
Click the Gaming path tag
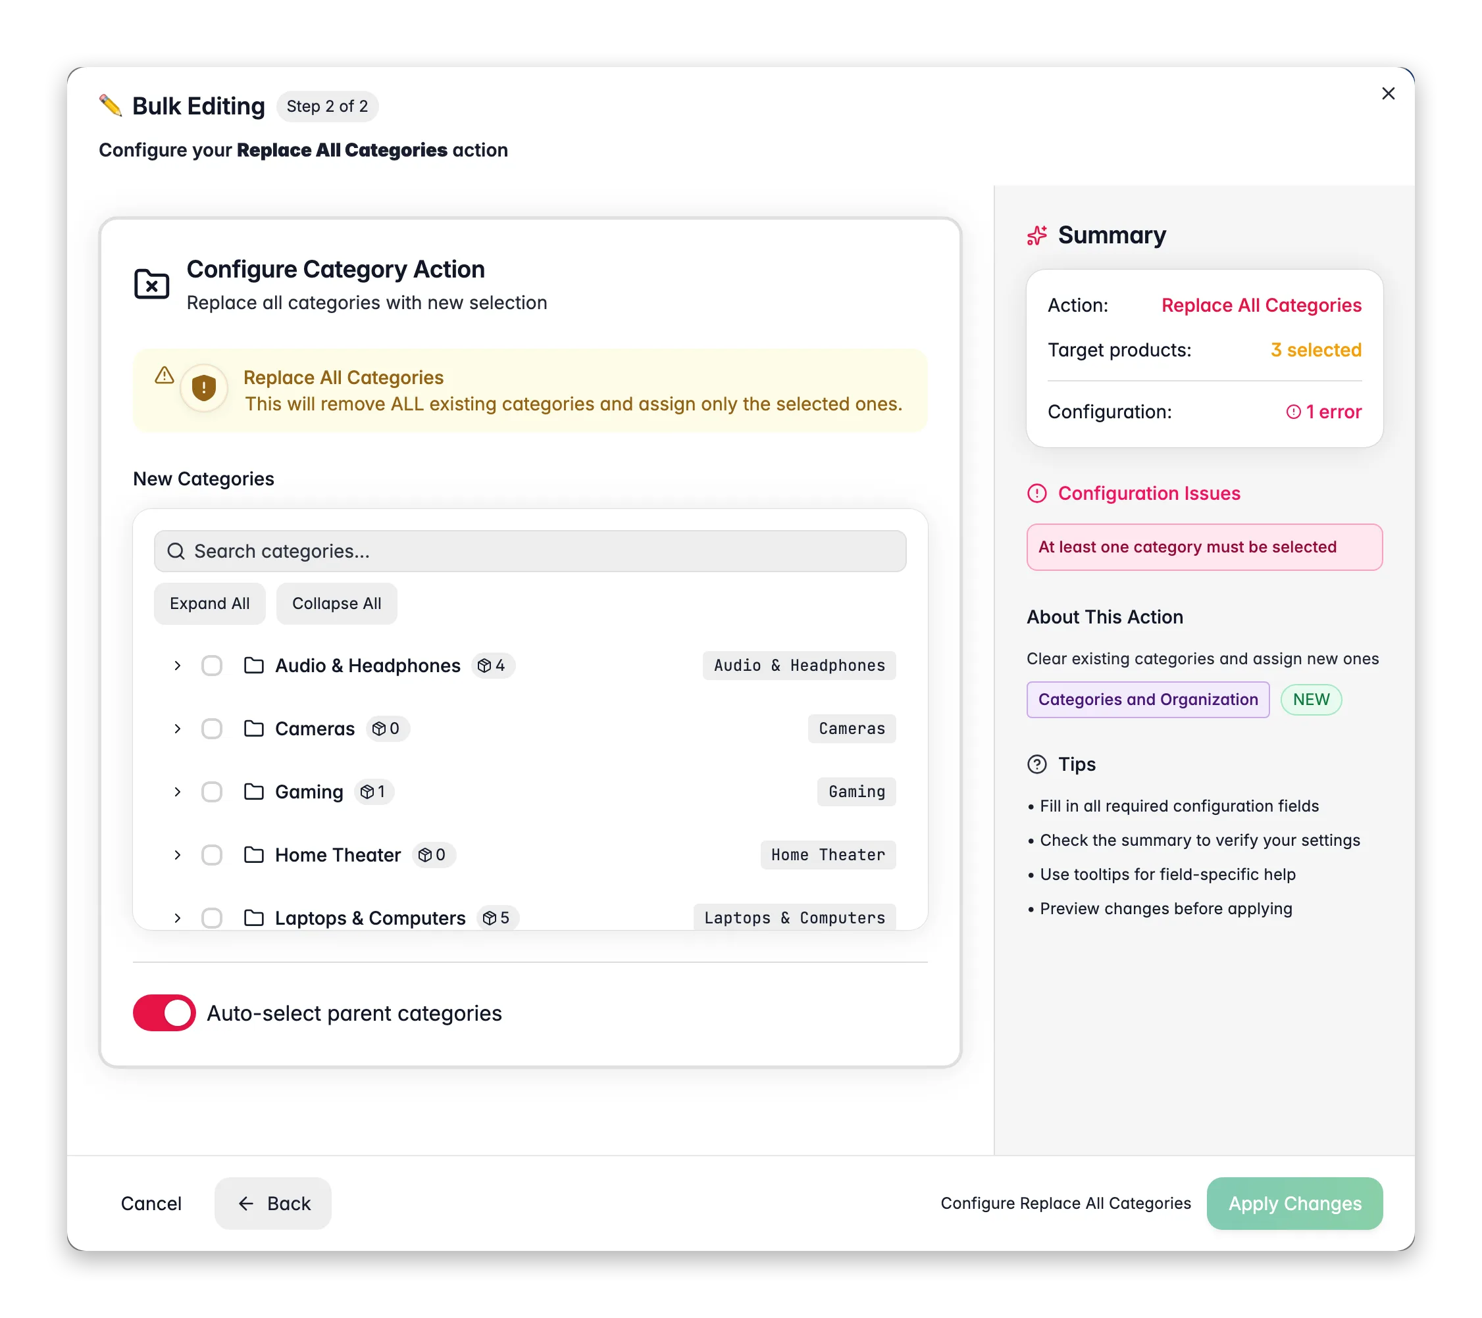click(856, 791)
